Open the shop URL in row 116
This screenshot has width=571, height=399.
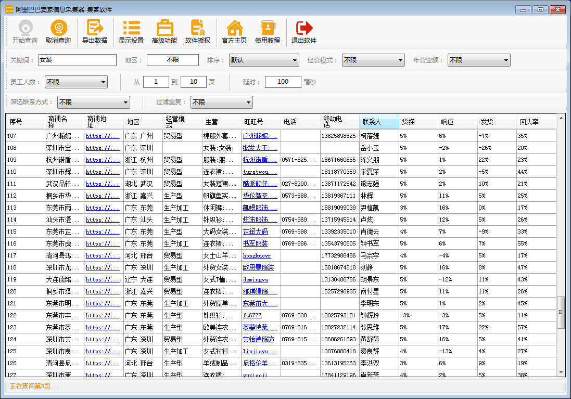point(103,243)
